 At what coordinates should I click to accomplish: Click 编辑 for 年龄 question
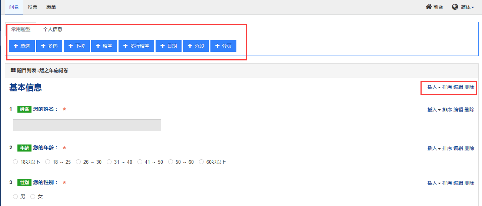(x=458, y=148)
